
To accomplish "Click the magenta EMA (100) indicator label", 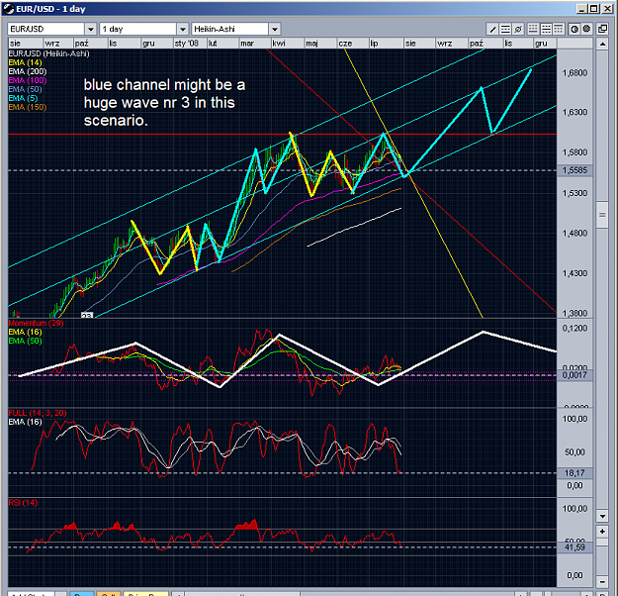I will (x=28, y=80).
